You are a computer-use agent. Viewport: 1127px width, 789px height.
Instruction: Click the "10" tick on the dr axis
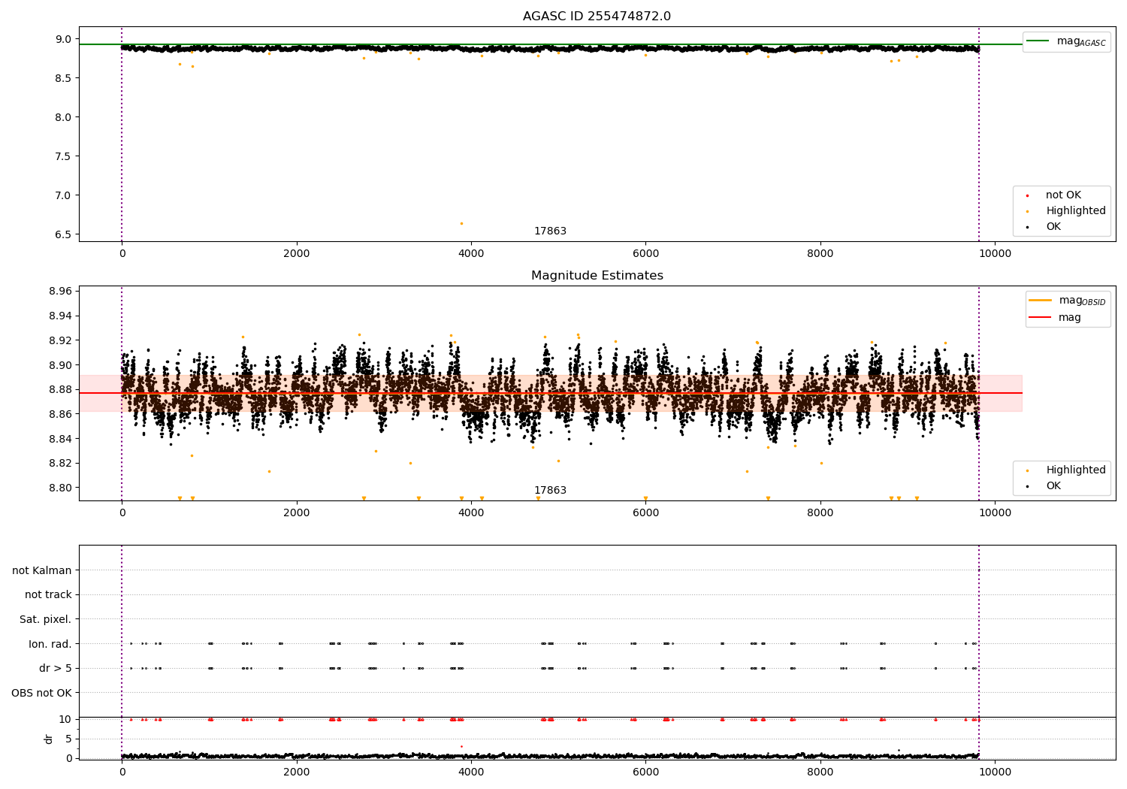click(x=65, y=719)
